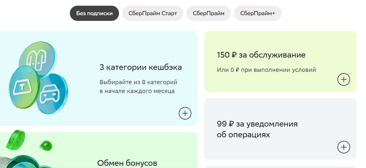Switch to the "СберПрайм Старт" tab

(153, 13)
